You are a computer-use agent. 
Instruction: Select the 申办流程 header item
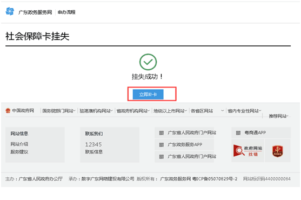point(66,12)
